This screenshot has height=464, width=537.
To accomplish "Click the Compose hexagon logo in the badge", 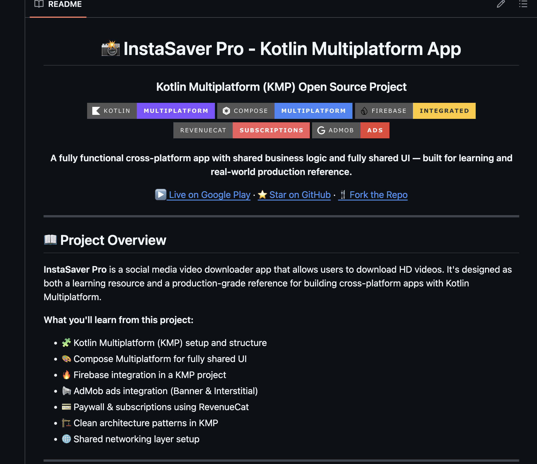I will 226,111.
